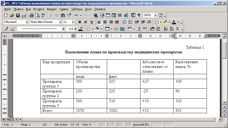This screenshot has height=128, width=228.
Task: Split cells icon in tables toolbar
Action: (122, 29)
